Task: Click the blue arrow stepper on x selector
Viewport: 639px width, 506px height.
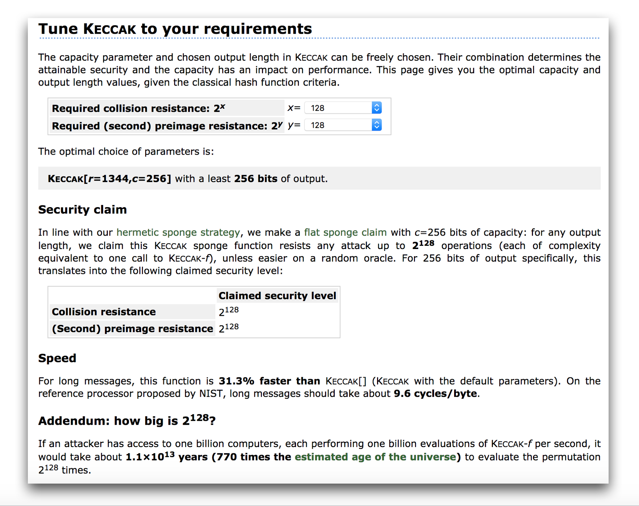Action: pyautogui.click(x=376, y=108)
